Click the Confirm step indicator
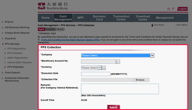Image resolution: width=192 pixels, height=110 pixels. click(x=50, y=29)
